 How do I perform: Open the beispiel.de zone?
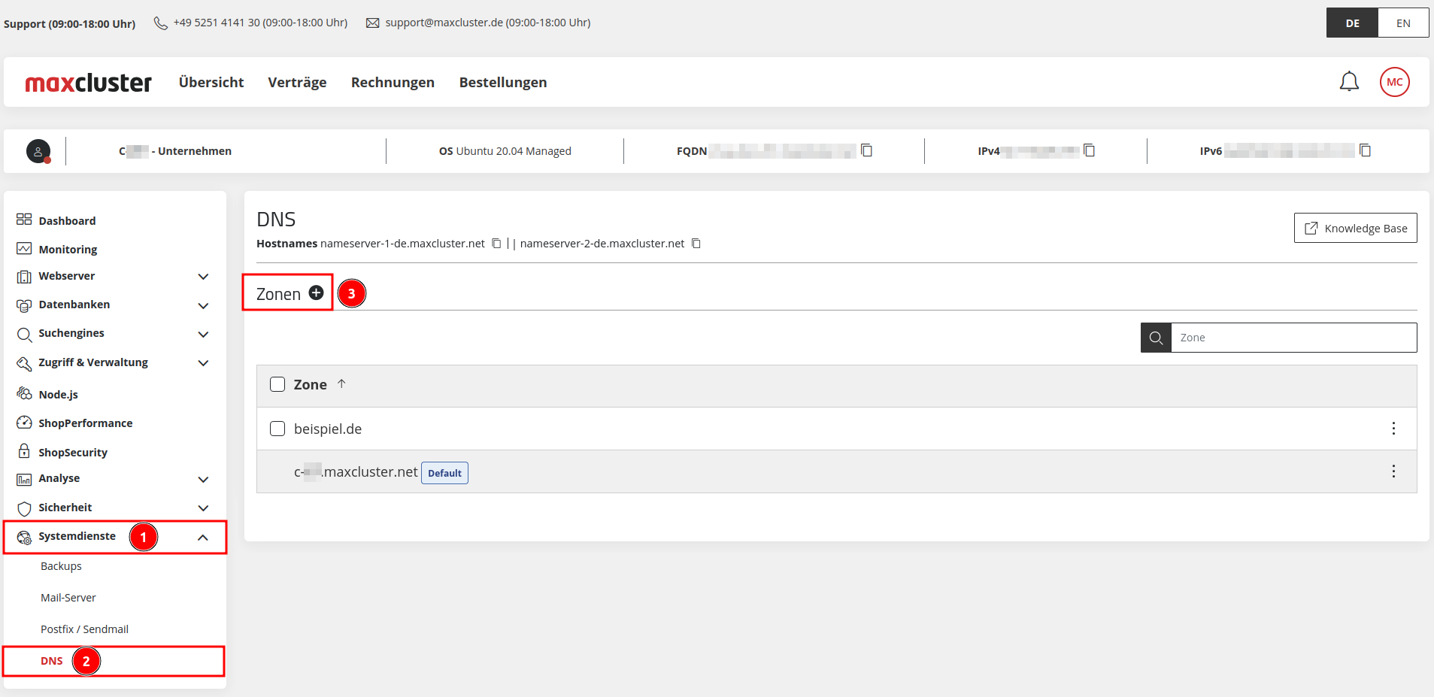328,429
